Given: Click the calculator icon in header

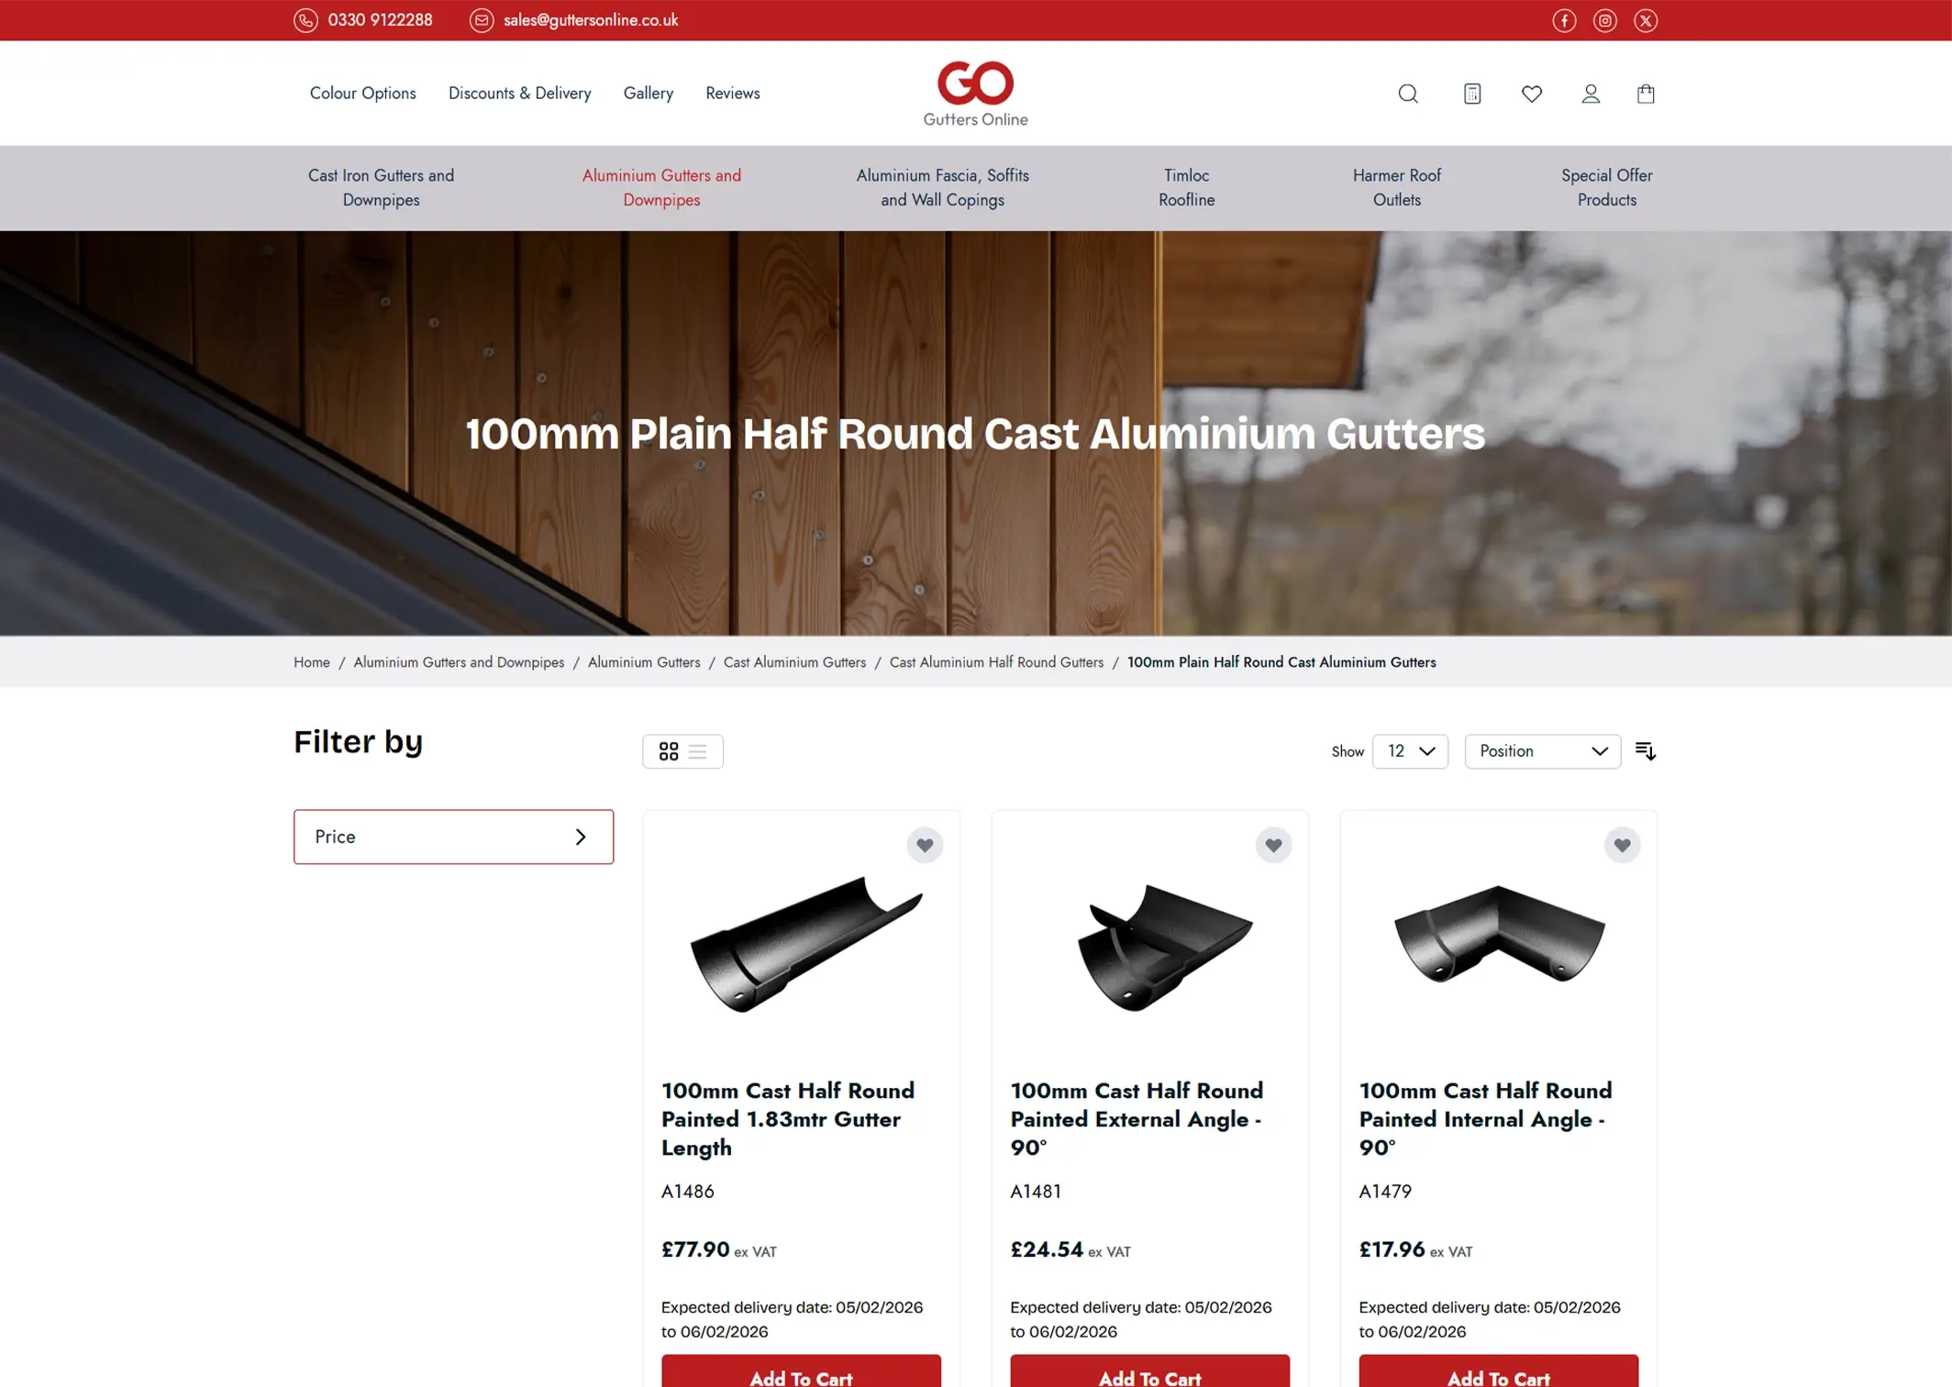Looking at the screenshot, I should [x=1472, y=94].
